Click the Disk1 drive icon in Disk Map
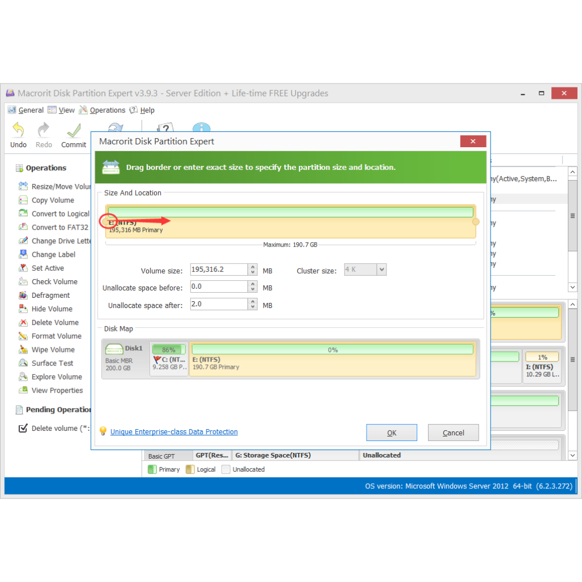 click(x=114, y=349)
